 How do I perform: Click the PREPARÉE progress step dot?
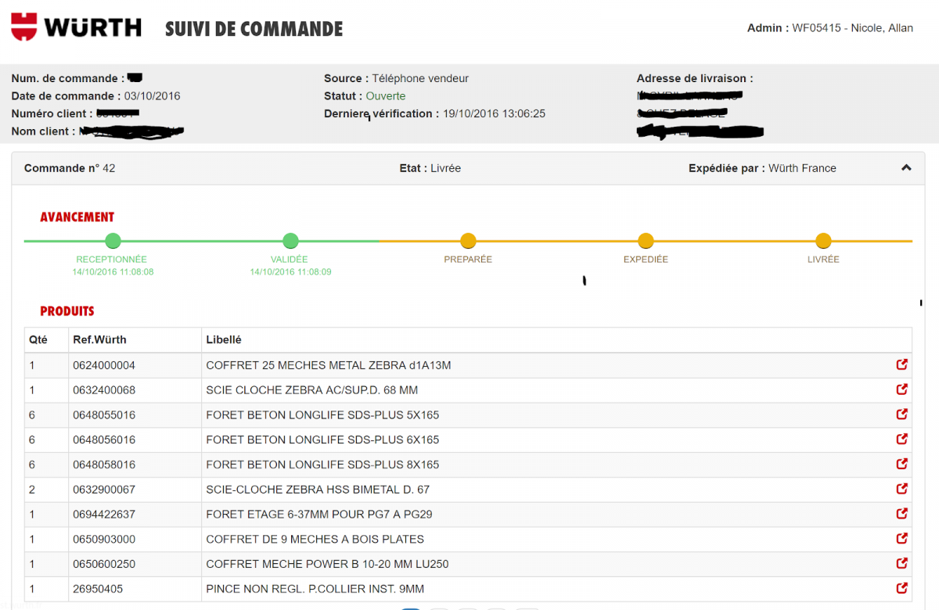(468, 241)
